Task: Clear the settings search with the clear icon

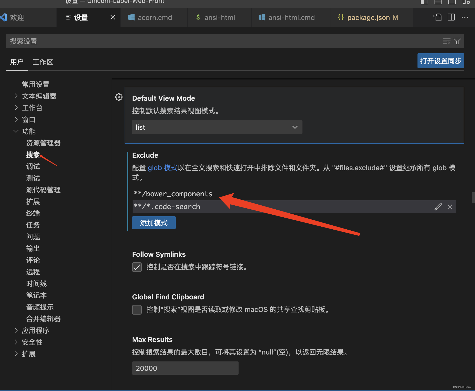Action: click(x=447, y=41)
